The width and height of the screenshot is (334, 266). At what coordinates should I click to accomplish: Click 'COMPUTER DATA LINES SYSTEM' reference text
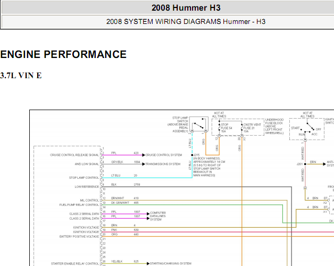(x=158, y=216)
